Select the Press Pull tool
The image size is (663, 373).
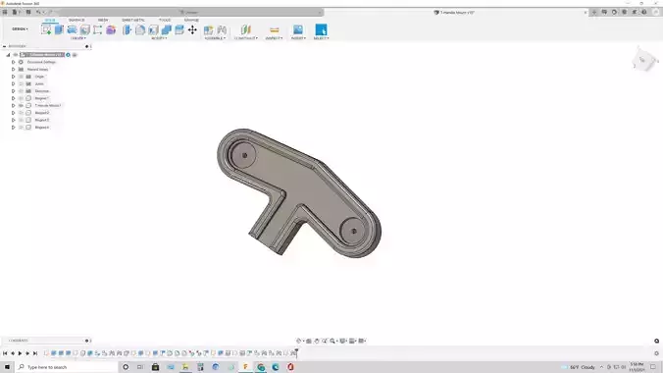[x=127, y=29]
